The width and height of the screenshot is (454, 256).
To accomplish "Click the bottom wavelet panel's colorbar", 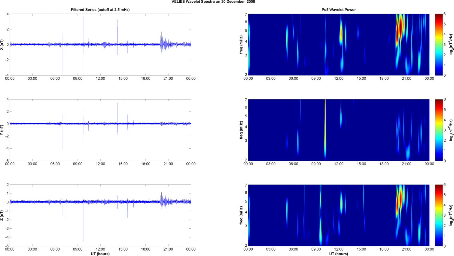I will [x=439, y=215].
